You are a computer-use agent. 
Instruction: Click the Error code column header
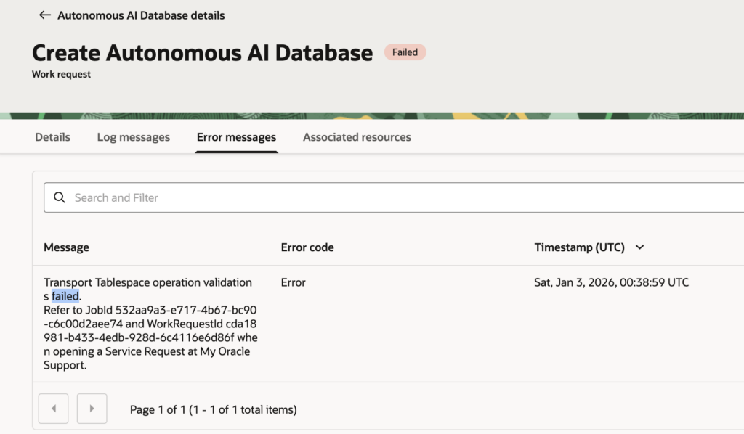tap(307, 247)
